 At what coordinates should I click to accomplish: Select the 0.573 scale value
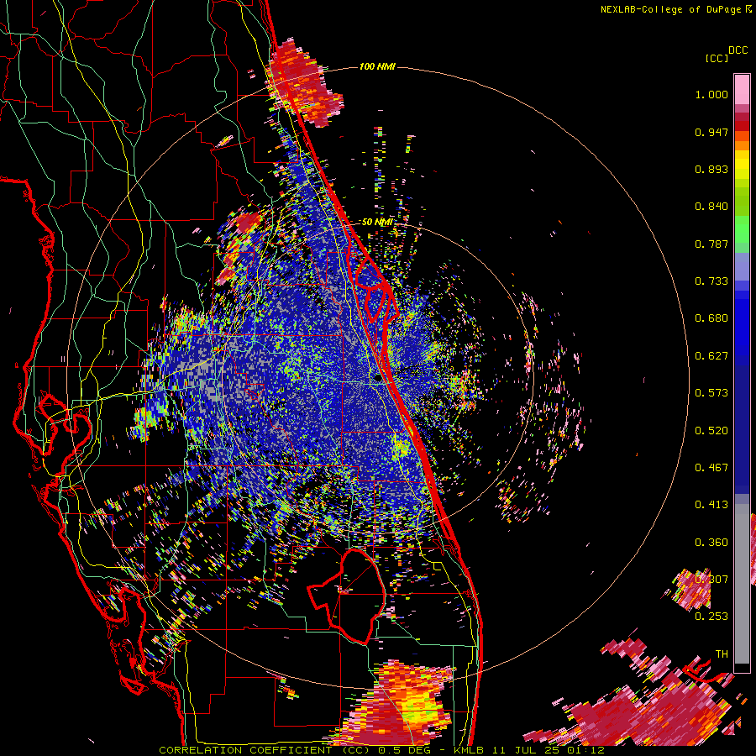(x=711, y=393)
